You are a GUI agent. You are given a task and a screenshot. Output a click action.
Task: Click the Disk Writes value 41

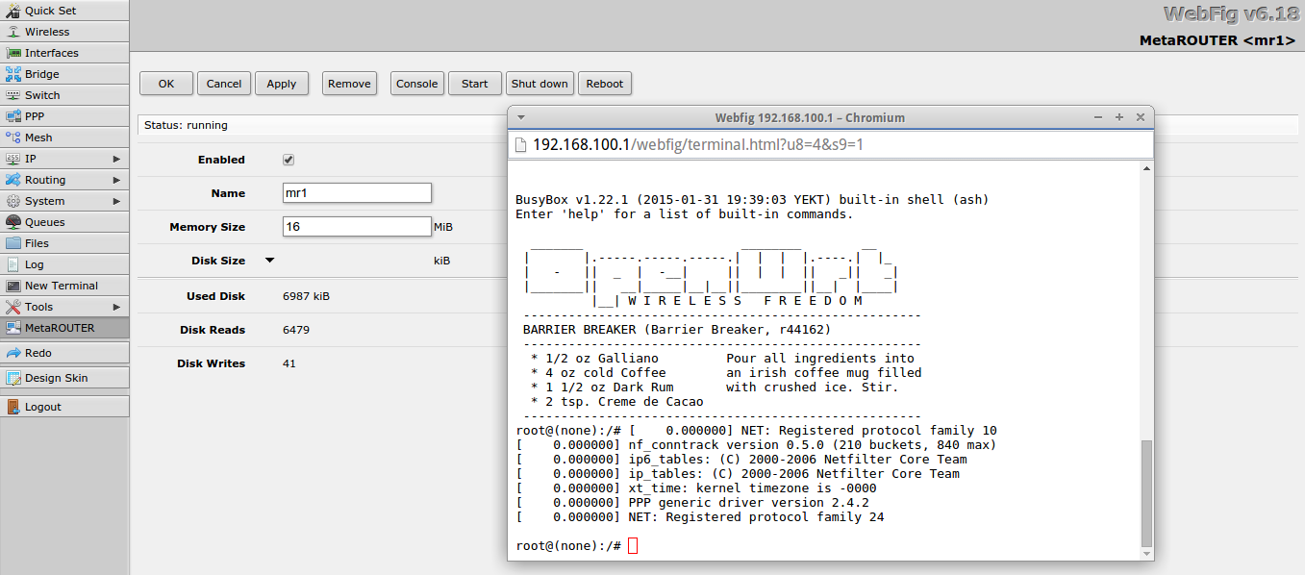point(289,363)
